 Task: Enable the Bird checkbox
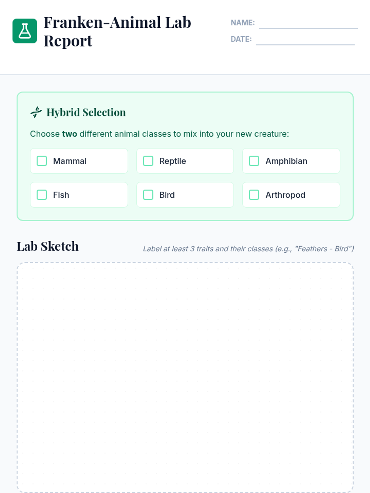pos(148,195)
